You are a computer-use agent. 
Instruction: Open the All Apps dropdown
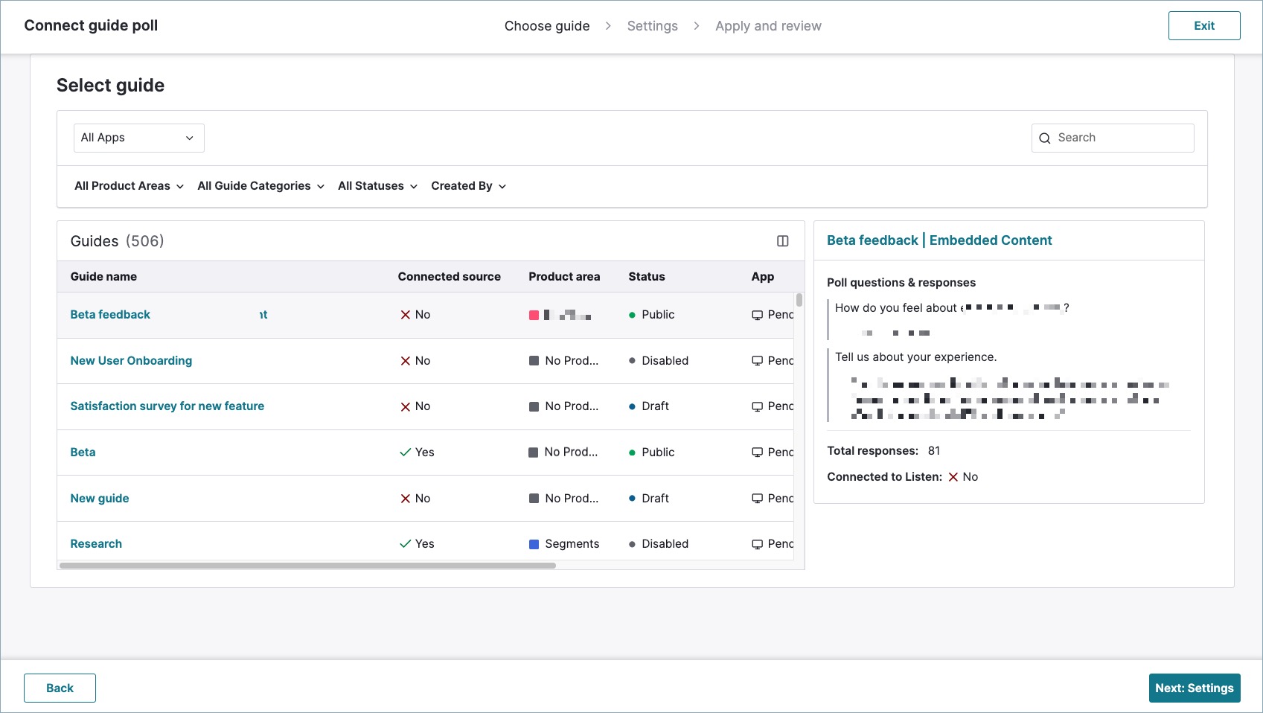[x=139, y=138]
